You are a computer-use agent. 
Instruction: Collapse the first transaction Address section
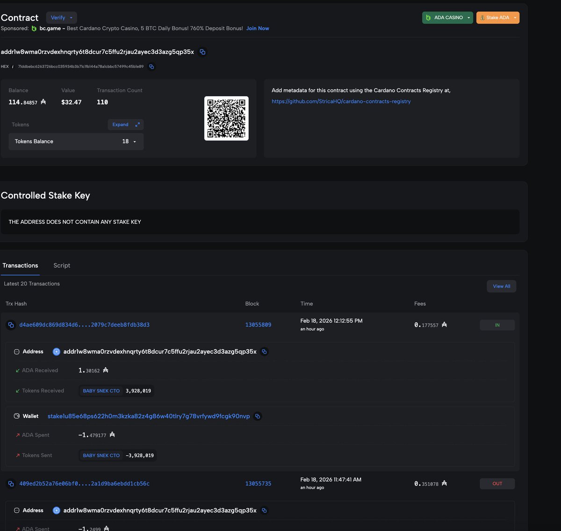17,352
